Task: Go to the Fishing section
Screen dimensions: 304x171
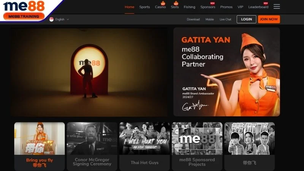Action: point(189,7)
